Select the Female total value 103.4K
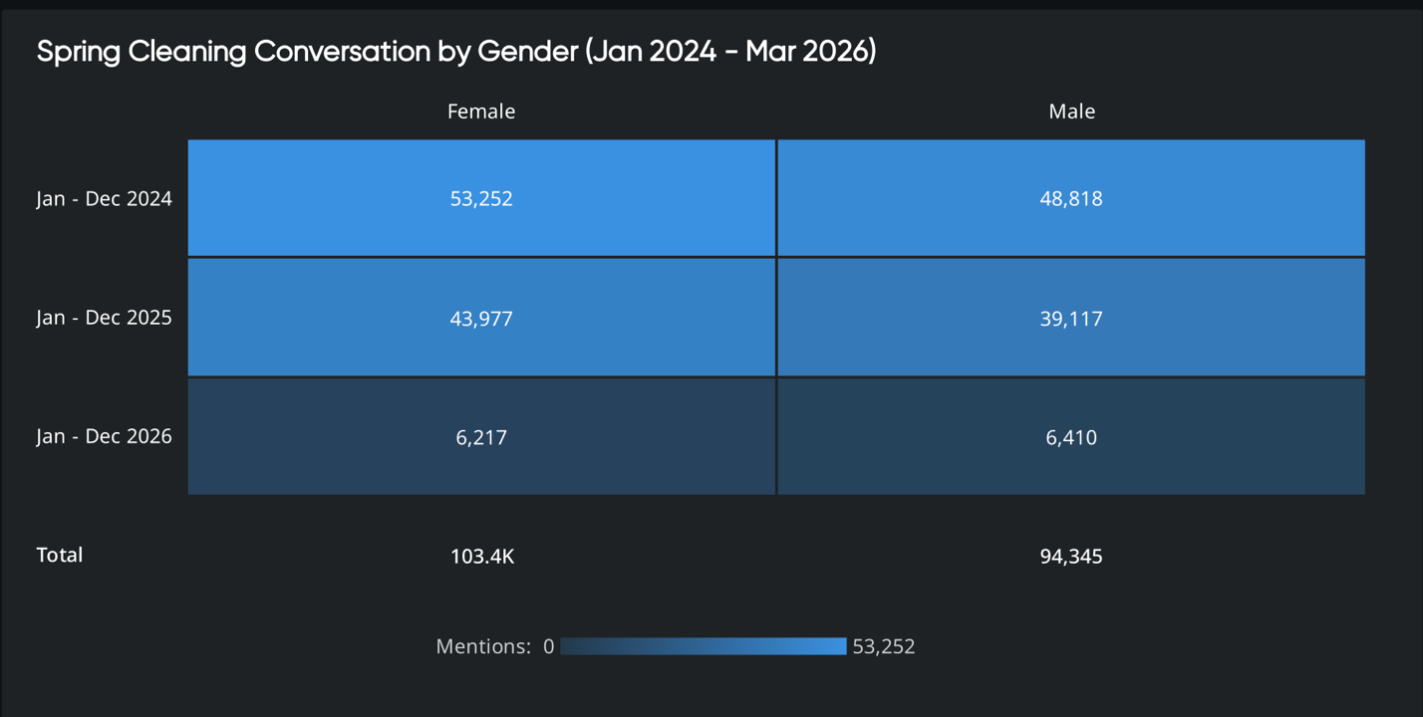Screen dimensions: 1423x717 point(482,556)
